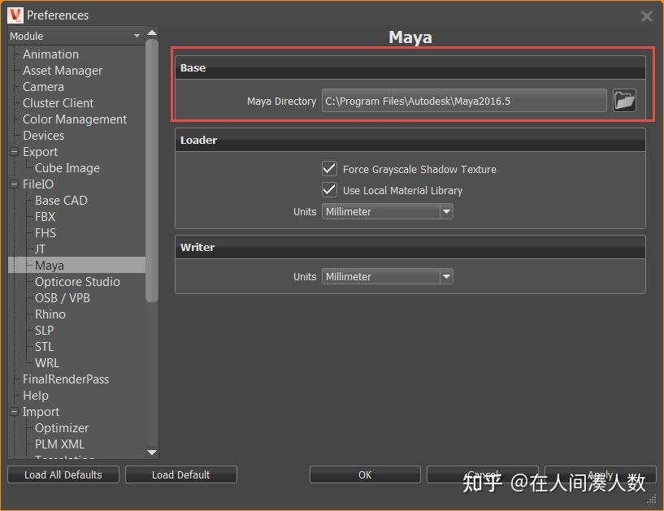Uncheck Force Grayscale Shadow Texture

coord(329,169)
